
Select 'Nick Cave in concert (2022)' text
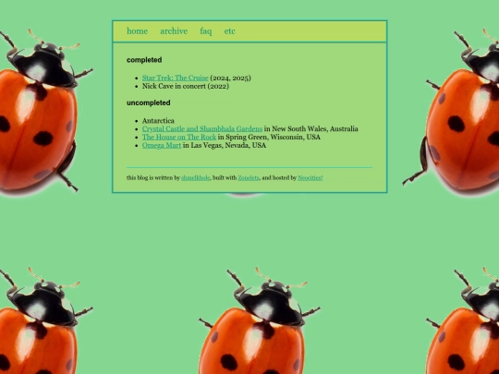point(186,86)
